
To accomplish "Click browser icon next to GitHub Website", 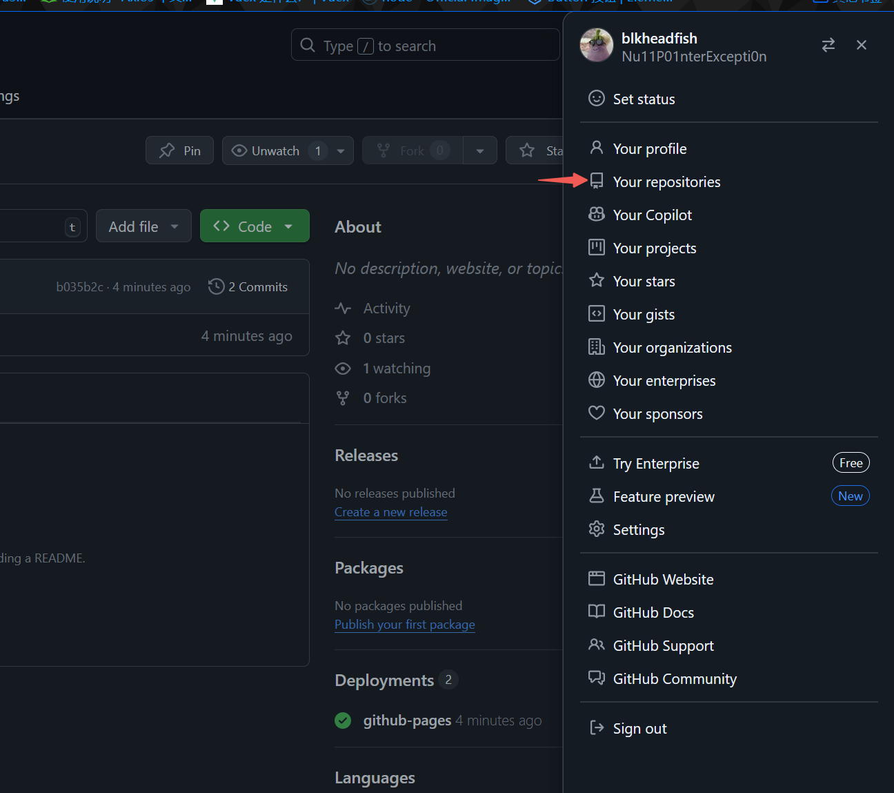I will point(597,579).
